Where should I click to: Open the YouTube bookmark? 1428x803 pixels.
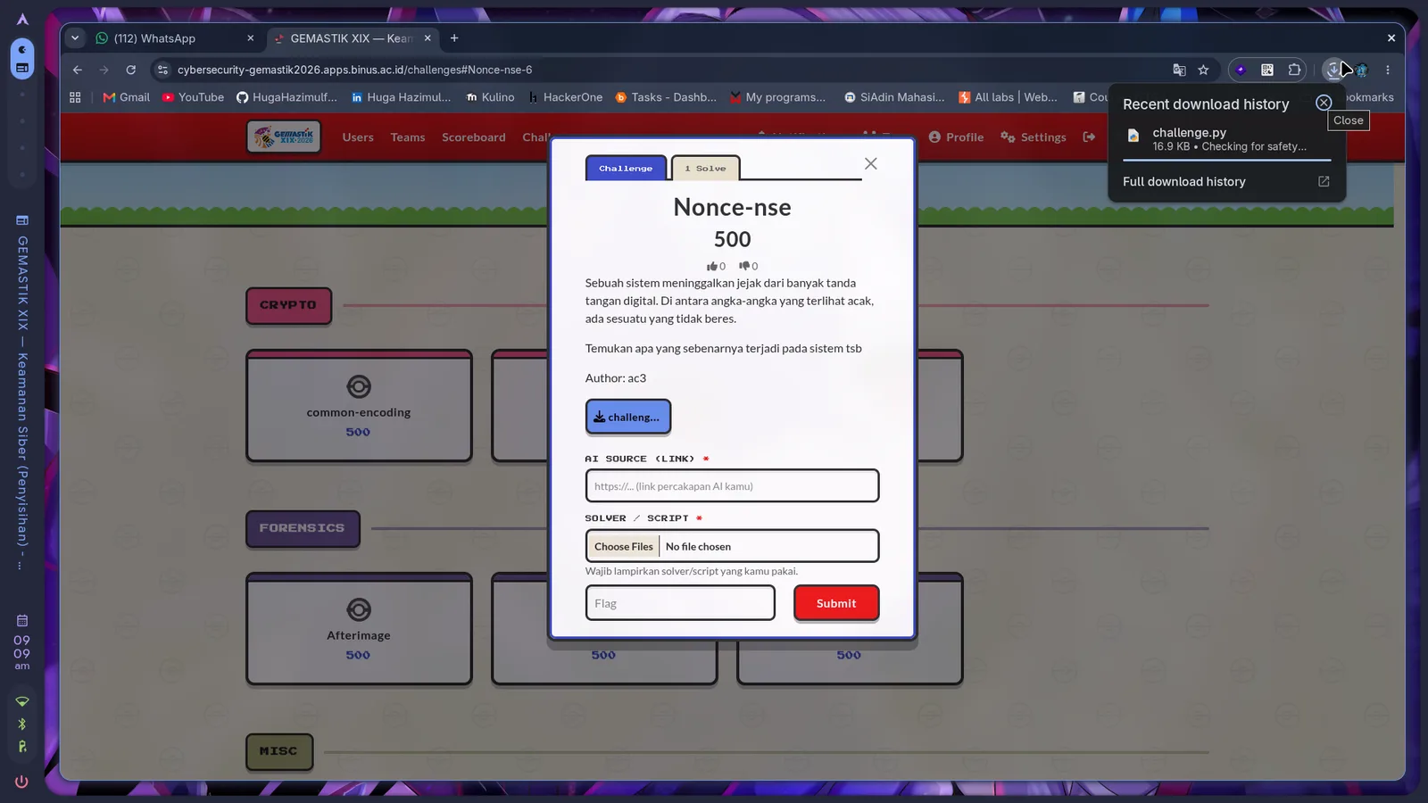click(x=193, y=97)
